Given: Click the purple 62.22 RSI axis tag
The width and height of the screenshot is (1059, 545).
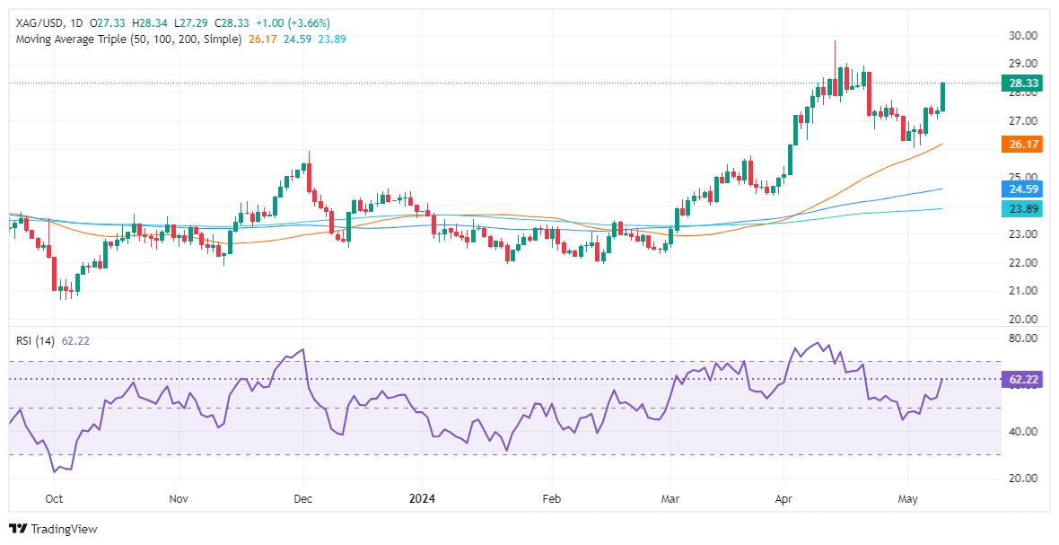Looking at the screenshot, I should [1022, 380].
